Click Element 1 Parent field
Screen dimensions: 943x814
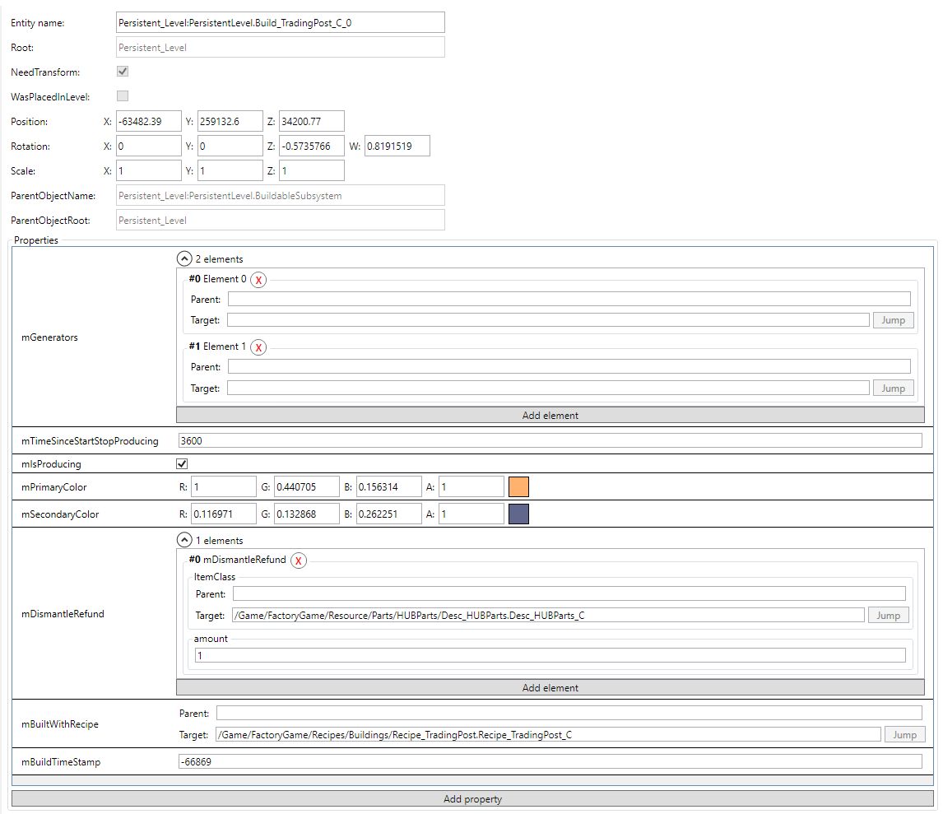(x=569, y=366)
